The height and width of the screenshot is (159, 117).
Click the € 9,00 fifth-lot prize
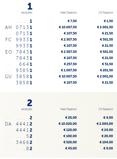pyautogui.click(x=108, y=148)
